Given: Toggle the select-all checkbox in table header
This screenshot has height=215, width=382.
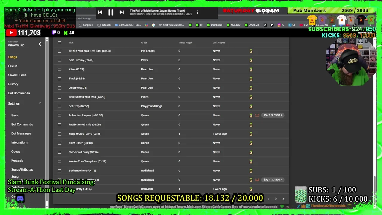Looking at the screenshot, I should point(59,43).
